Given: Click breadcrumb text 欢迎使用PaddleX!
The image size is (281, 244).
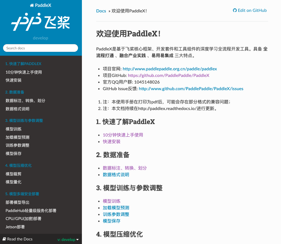Looking at the screenshot, I should 129,11.
